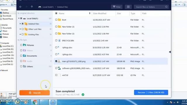The image size is (187, 105).
Task: Go up one level with up arrow
Action: tap(32, 7)
